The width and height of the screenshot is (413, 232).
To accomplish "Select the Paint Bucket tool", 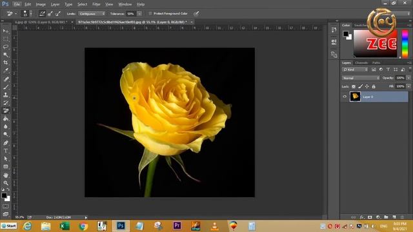I will pyautogui.click(x=6, y=119).
